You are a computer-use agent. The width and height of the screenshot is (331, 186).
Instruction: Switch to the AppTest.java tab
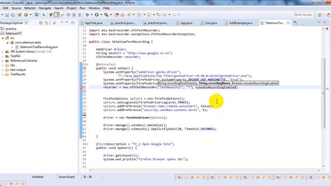[92, 23]
